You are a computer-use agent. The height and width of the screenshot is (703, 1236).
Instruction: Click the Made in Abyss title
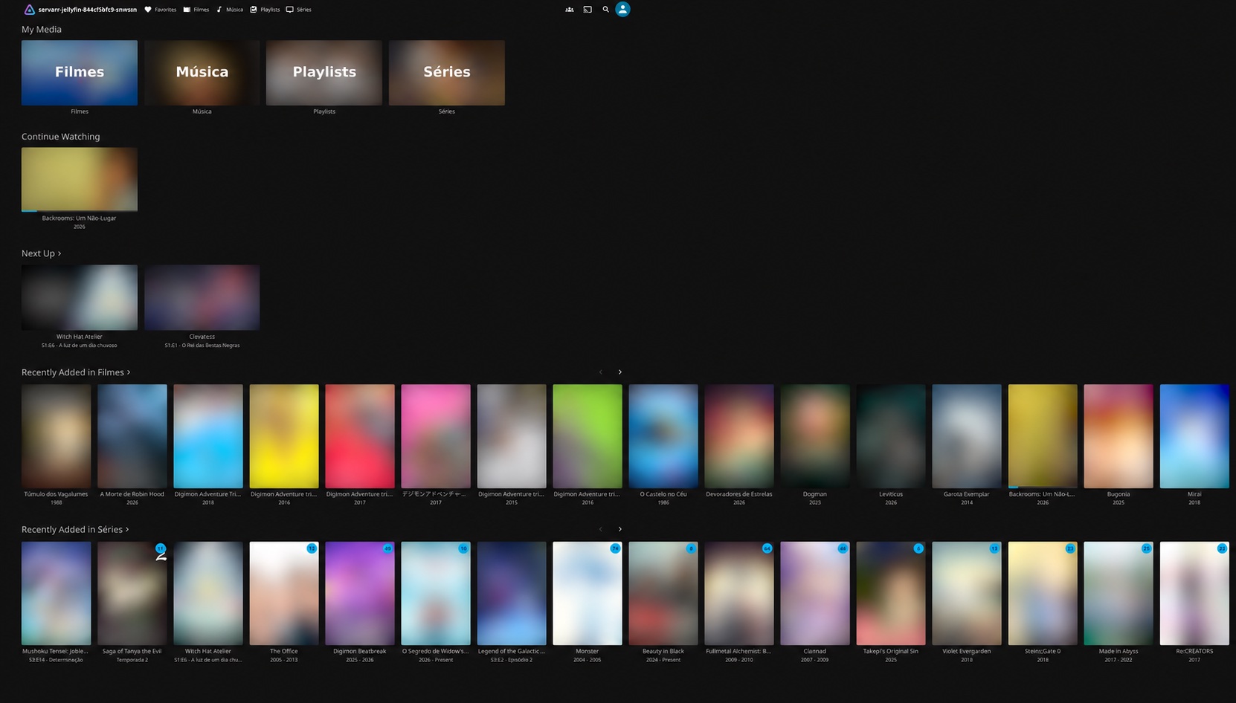pos(1118,652)
